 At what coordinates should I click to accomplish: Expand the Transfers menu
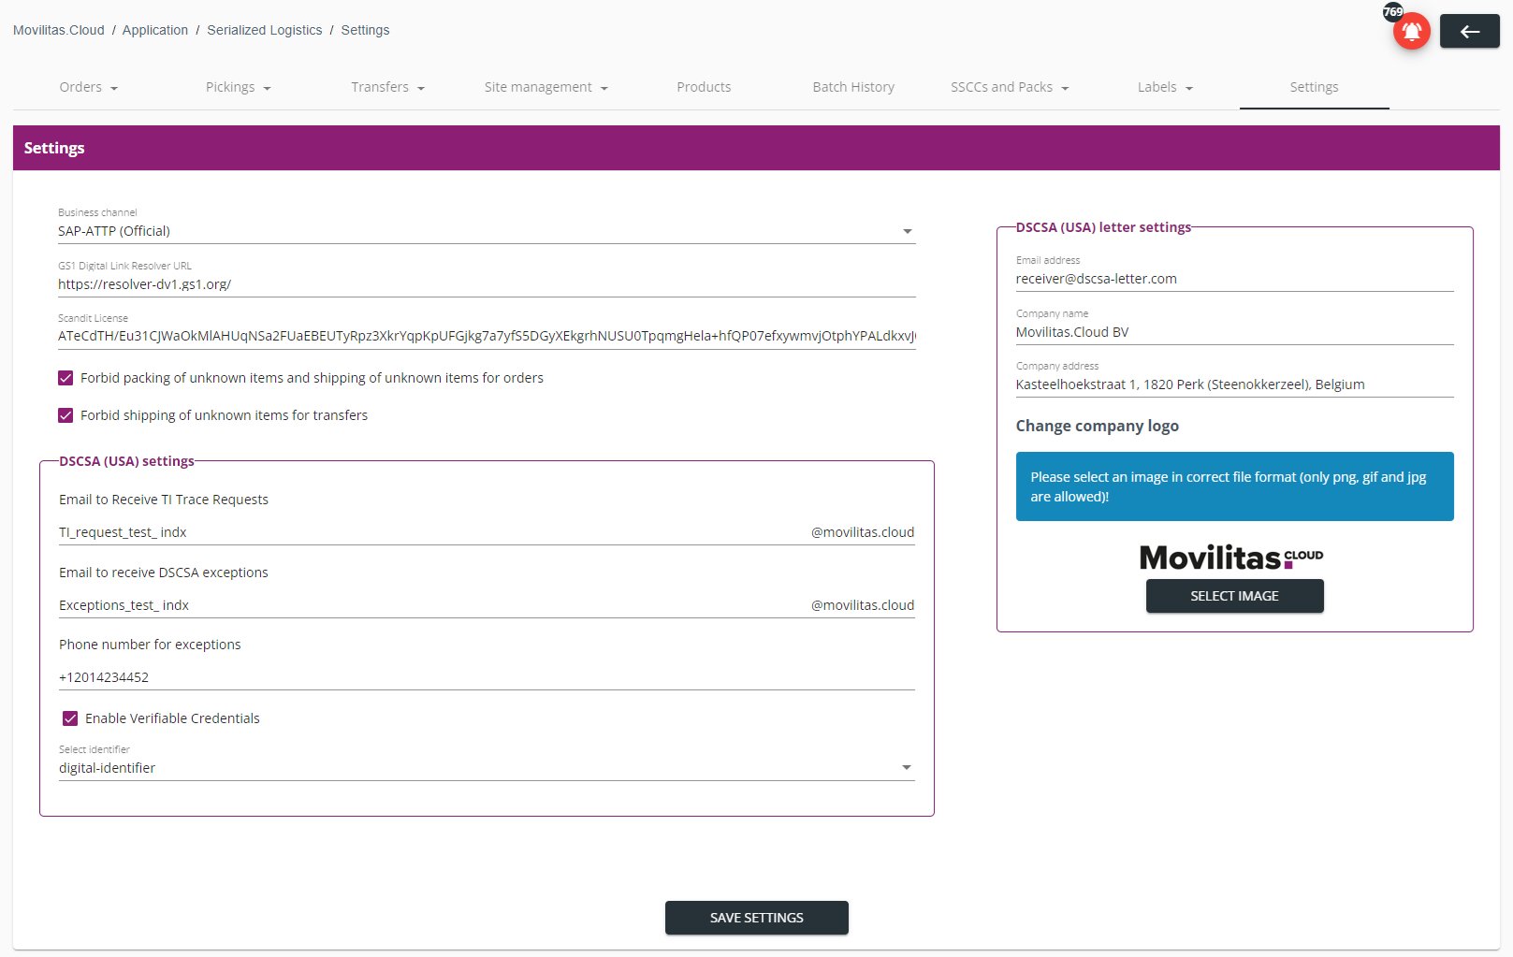[x=387, y=87]
